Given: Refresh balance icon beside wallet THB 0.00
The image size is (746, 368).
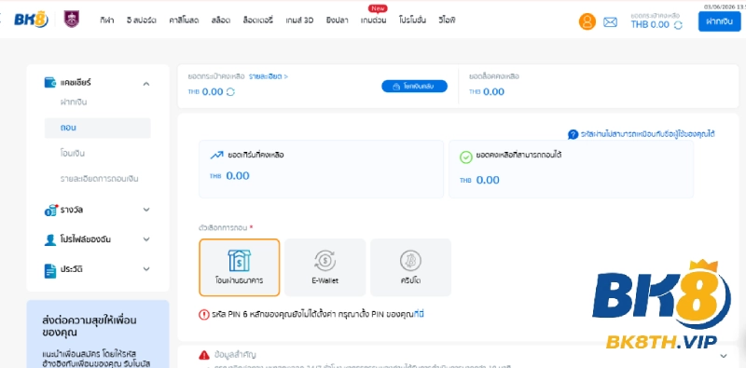Looking at the screenshot, I should 230,91.
